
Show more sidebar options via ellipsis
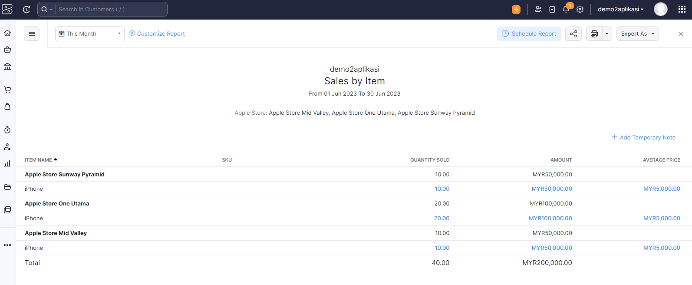tap(7, 245)
